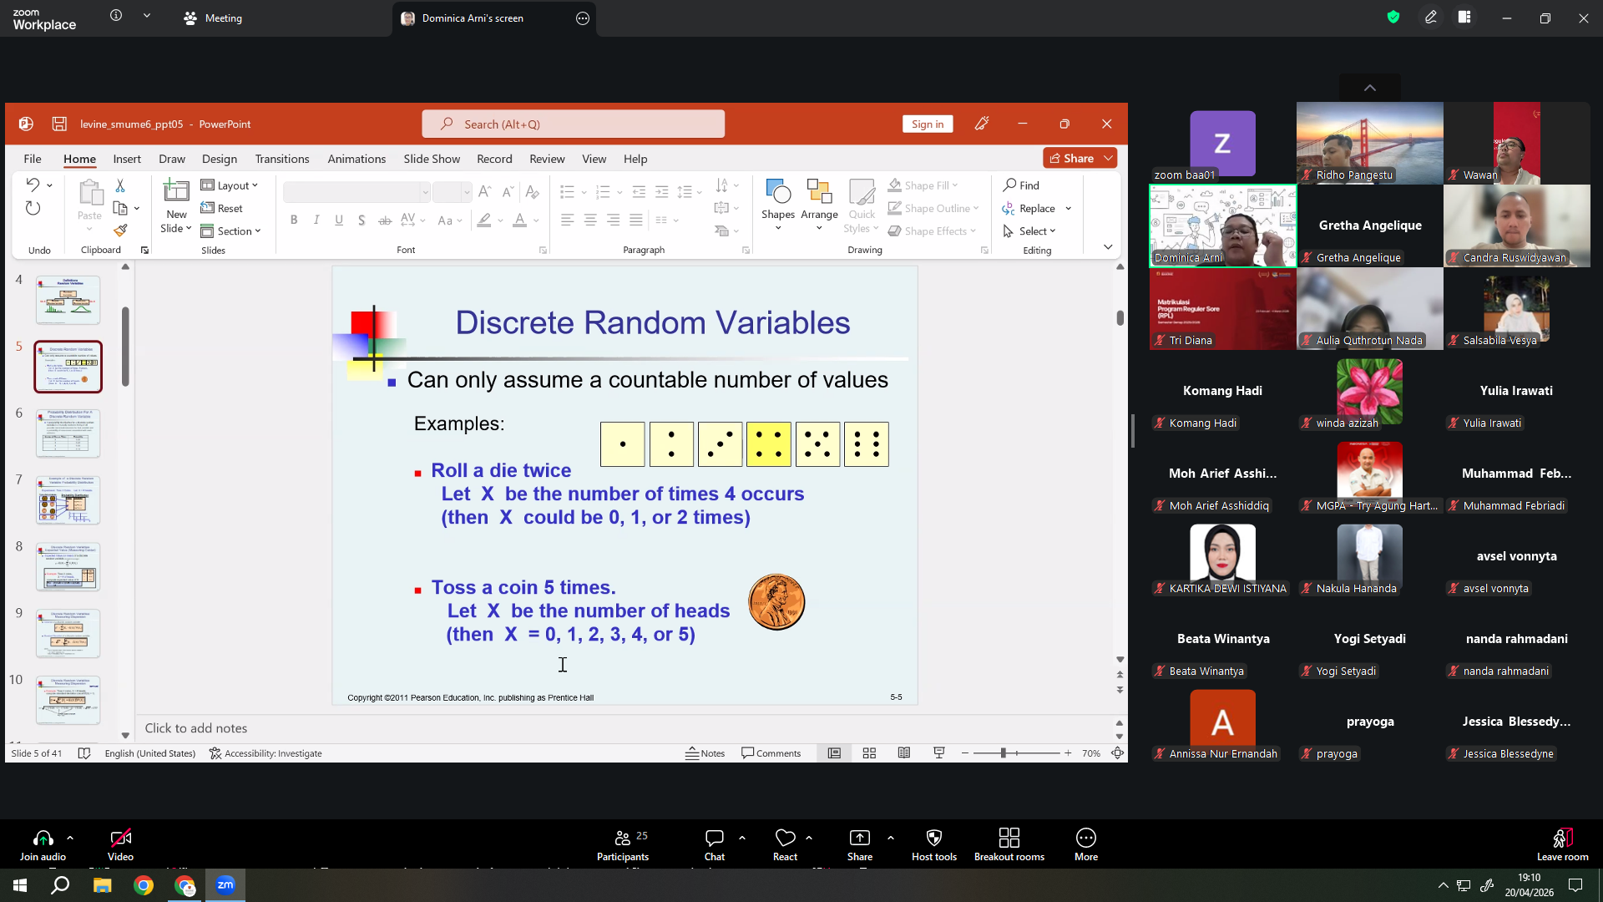Open the Zoom Participants panel
This screenshot has height=902, width=1603.
(623, 844)
